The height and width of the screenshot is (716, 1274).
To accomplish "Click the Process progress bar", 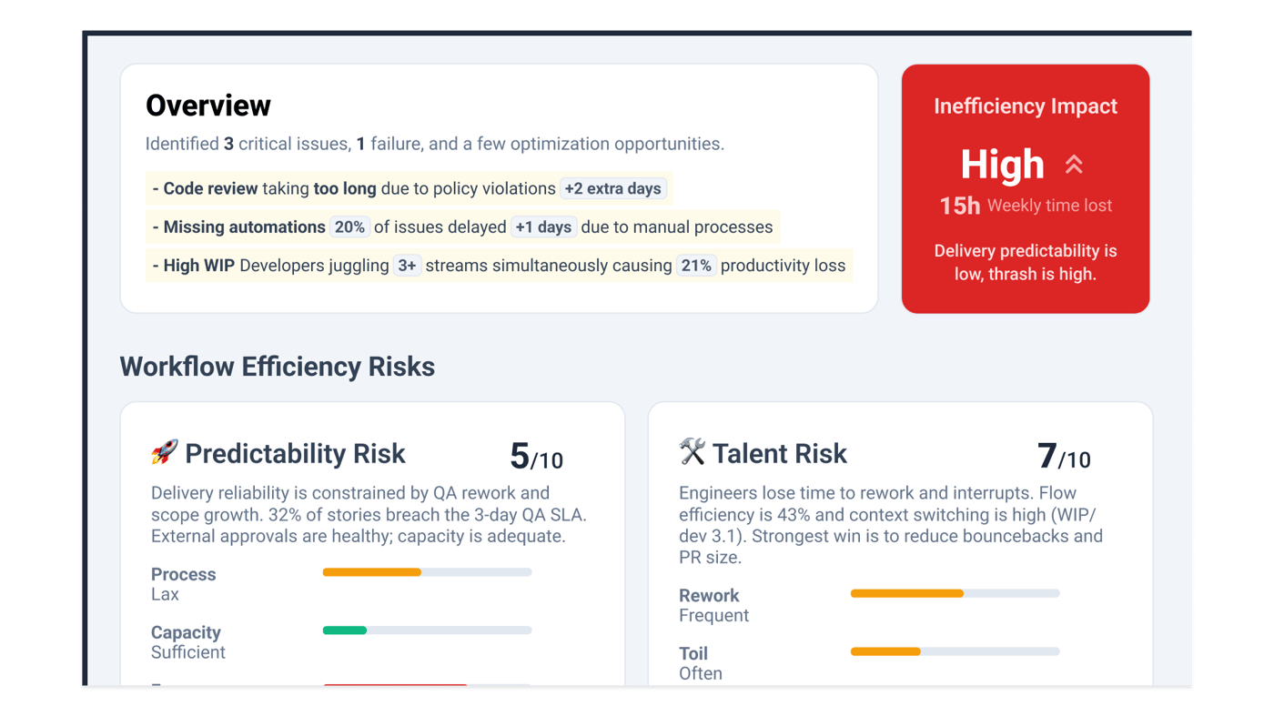I will pos(427,572).
